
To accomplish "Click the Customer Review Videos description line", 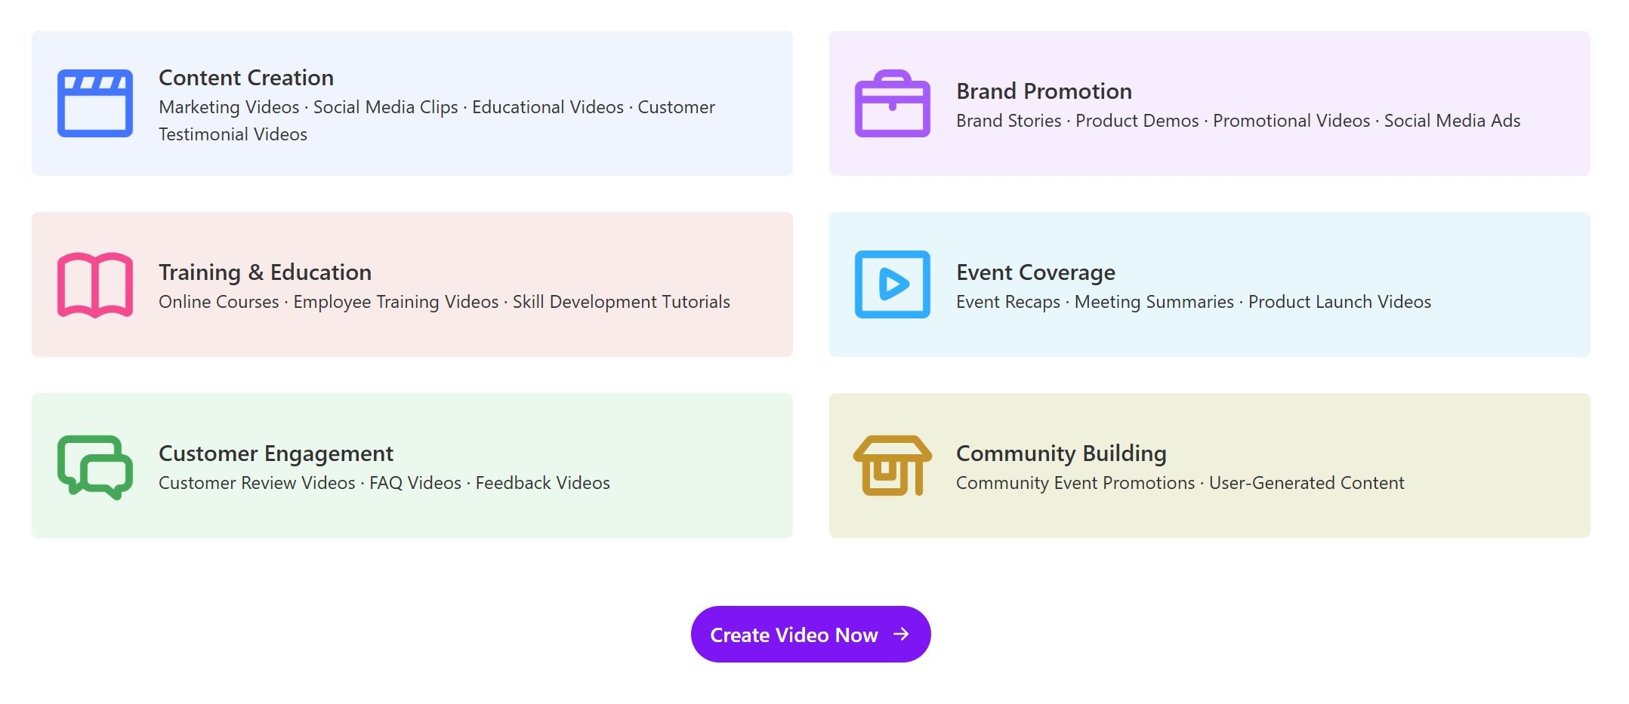I will pos(384,483).
